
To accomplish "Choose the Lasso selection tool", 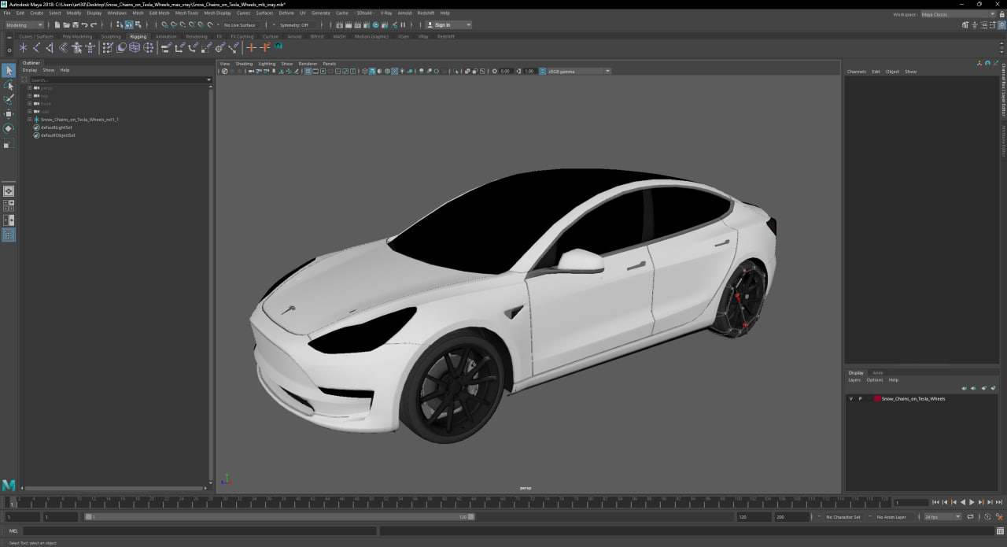I will tap(8, 85).
